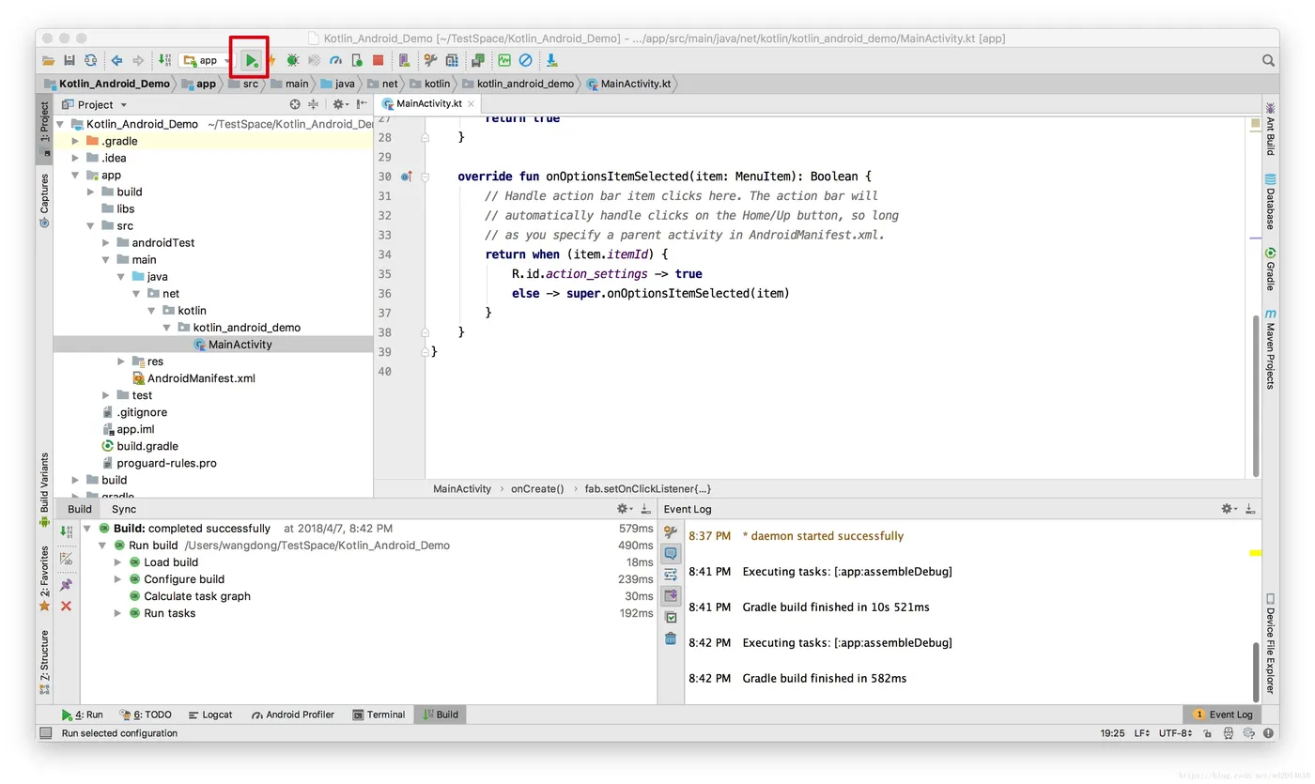Toggle Use soft wraps in Event Log
1315x784 pixels.
click(x=671, y=574)
